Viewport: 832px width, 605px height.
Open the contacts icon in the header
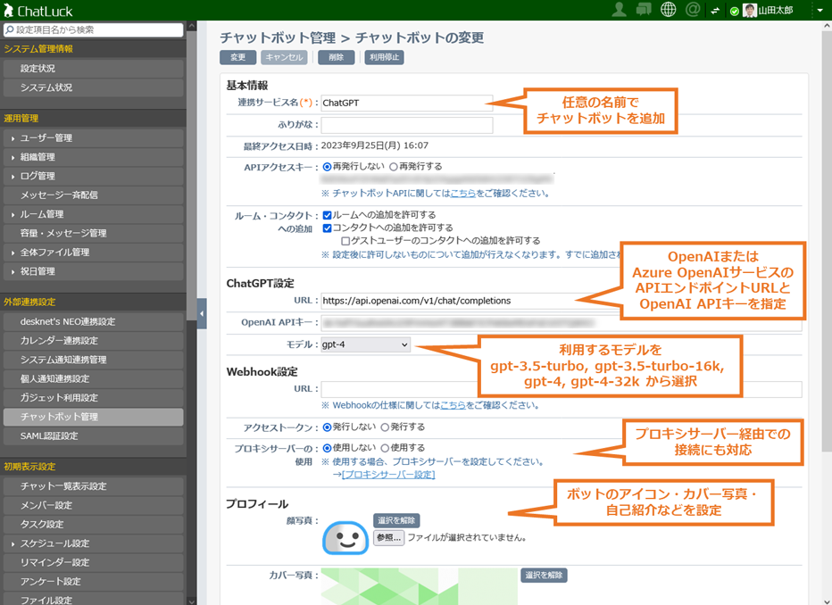pos(620,9)
